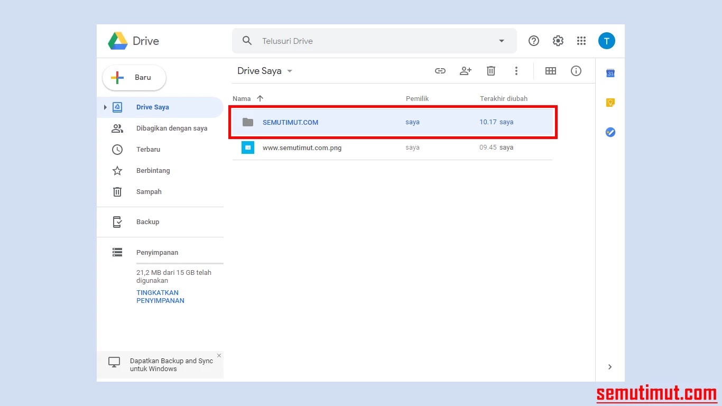Click the monitor icon in Backup and Sync promo

(x=114, y=362)
